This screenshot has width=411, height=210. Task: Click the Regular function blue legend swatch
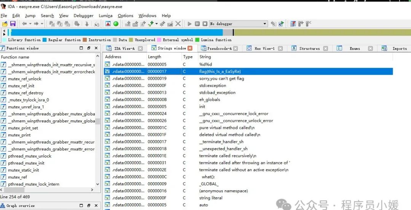[45, 40]
